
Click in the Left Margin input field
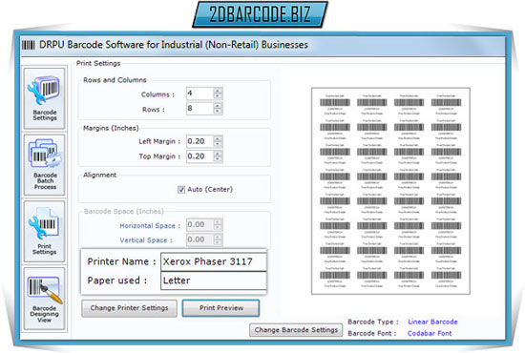[x=199, y=141]
